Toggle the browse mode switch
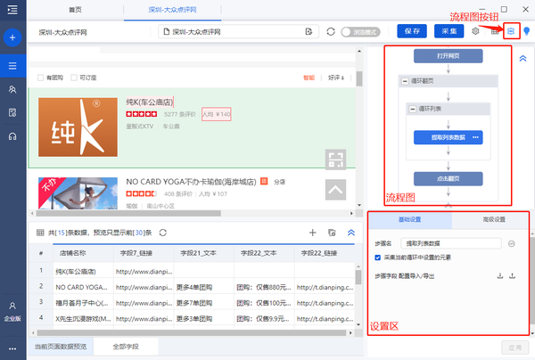 [x=360, y=32]
